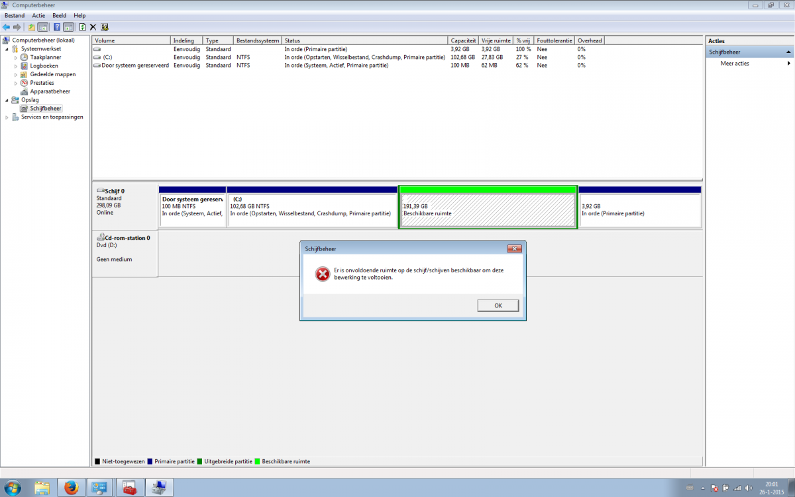This screenshot has height=497, width=795.
Task: Collapse the Schijfbeheer section in Acties pane
Action: pyautogui.click(x=788, y=52)
